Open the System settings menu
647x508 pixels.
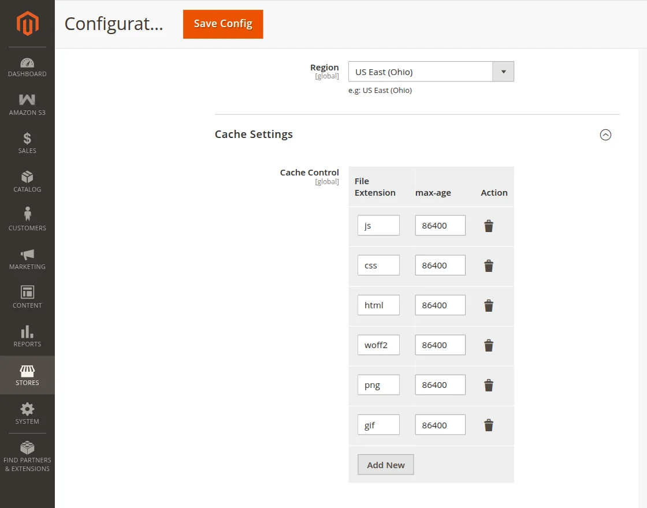click(27, 414)
